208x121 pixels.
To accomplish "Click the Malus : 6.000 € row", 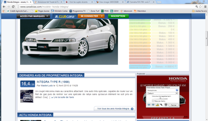I will [x=153, y=63].
